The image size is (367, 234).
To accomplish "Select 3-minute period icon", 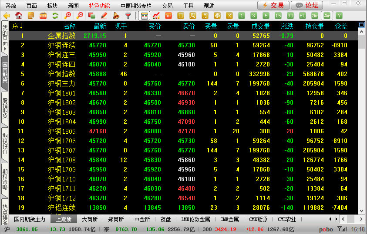I will click(253, 16).
